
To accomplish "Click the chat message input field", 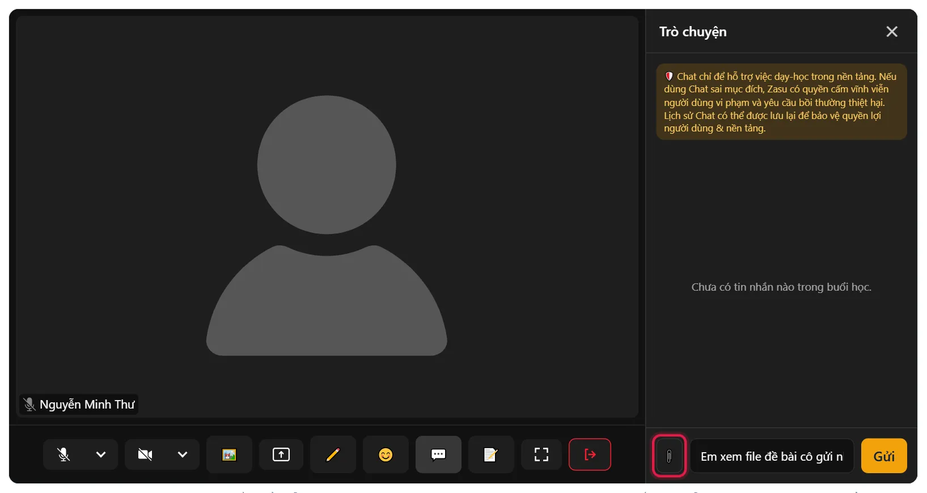I will point(772,456).
